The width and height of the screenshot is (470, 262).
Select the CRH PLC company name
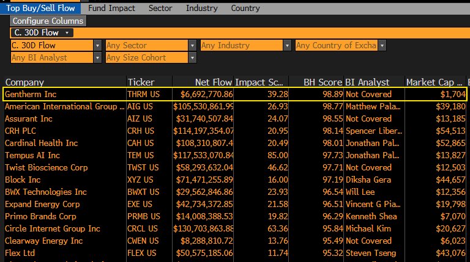point(20,131)
